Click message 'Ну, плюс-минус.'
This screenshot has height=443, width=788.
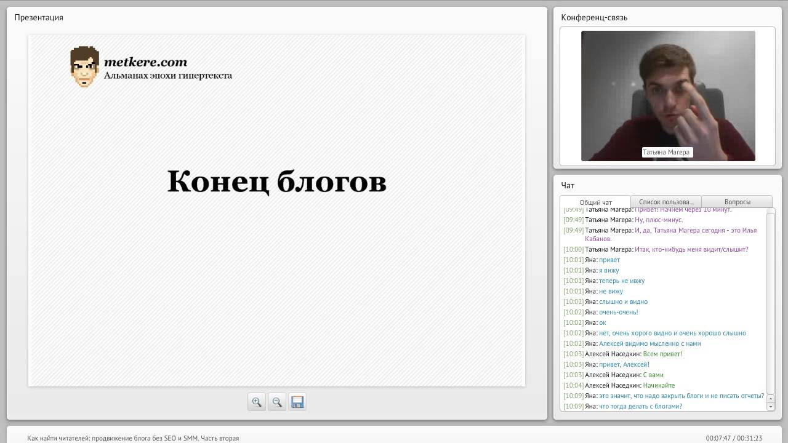click(x=659, y=220)
